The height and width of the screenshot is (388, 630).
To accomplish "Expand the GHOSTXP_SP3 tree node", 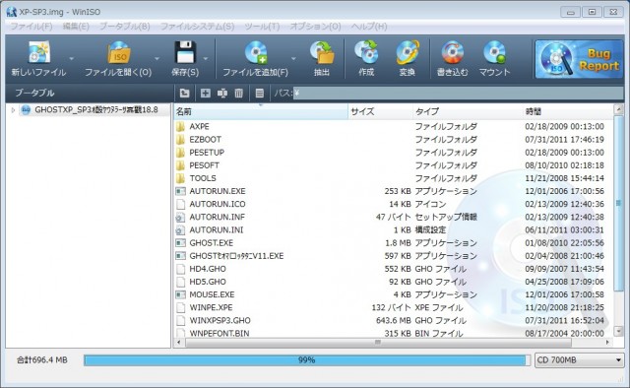I will pyautogui.click(x=13, y=109).
